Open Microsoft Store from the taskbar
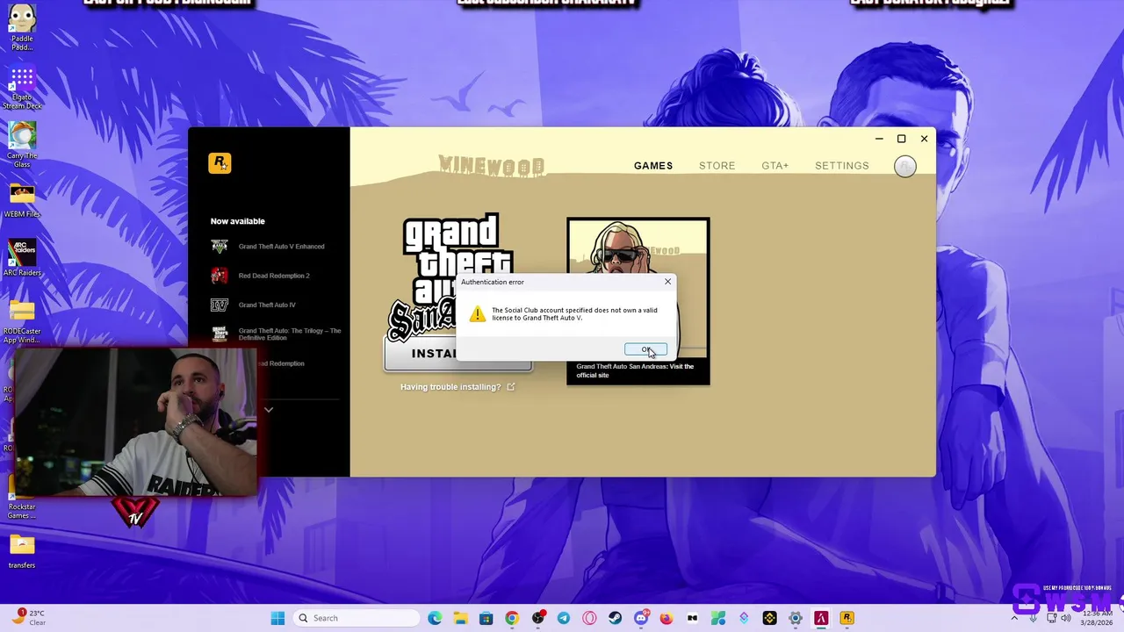 [486, 618]
